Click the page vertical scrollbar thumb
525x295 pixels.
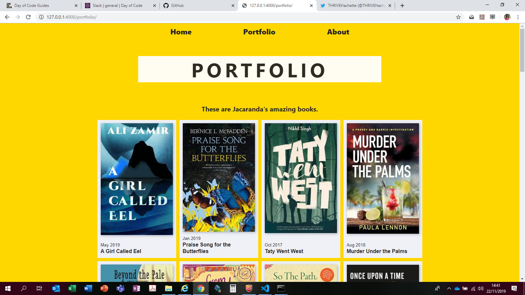(x=522, y=50)
